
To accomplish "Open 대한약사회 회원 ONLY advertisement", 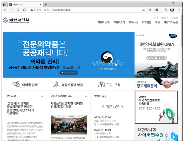I will 156,55.
